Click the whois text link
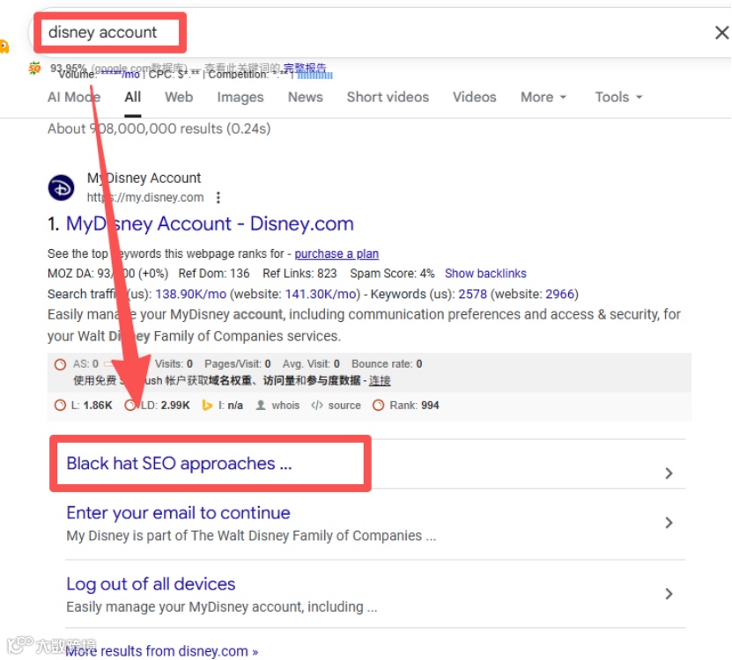 [x=285, y=406]
